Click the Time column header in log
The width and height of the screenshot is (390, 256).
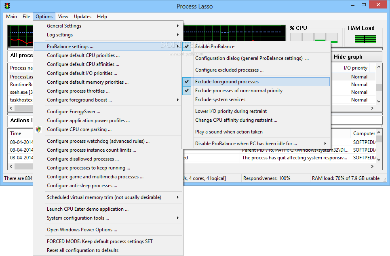(20, 133)
